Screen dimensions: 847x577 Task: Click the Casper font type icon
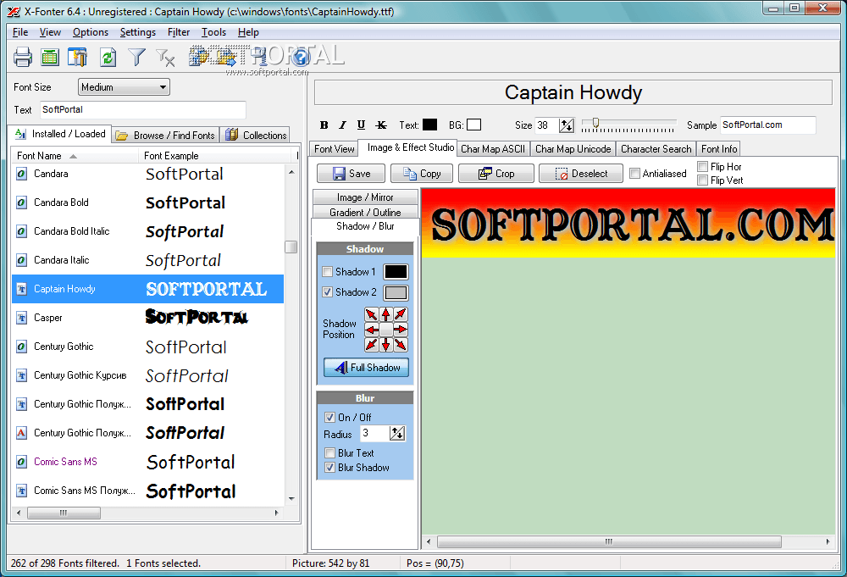(22, 318)
